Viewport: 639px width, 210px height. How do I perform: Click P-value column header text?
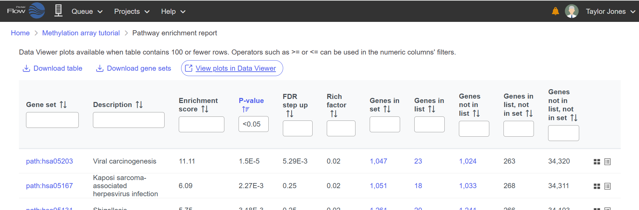tap(251, 101)
